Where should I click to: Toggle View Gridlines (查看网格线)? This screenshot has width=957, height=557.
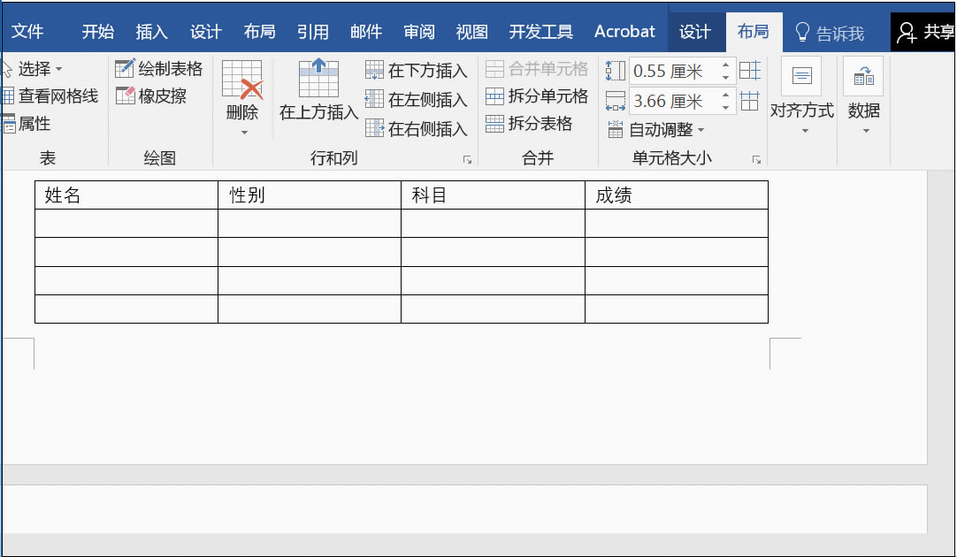pyautogui.click(x=50, y=95)
